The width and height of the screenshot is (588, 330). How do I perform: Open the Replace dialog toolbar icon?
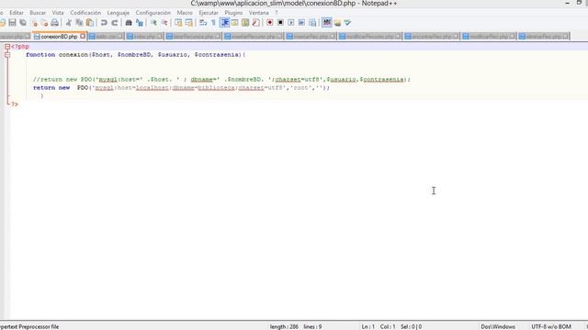[x=140, y=23]
